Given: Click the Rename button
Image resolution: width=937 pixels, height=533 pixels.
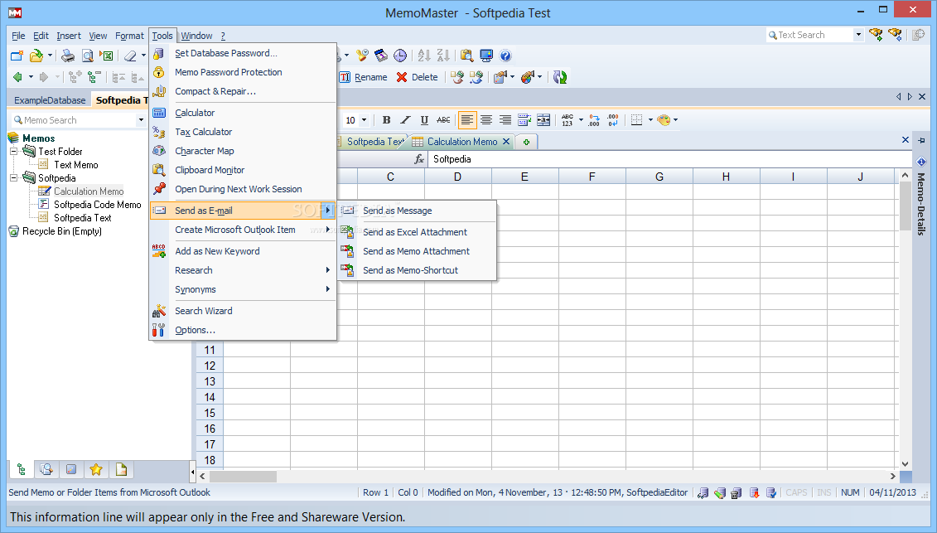Looking at the screenshot, I should point(364,77).
